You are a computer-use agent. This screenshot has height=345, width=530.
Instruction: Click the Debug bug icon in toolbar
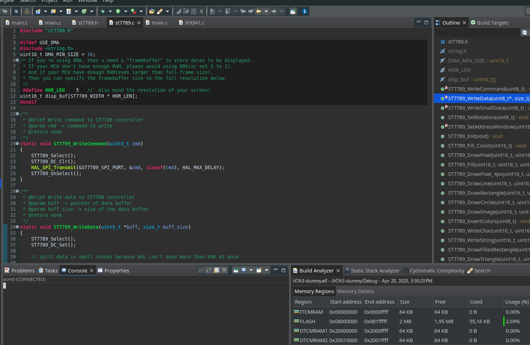tap(102, 11)
